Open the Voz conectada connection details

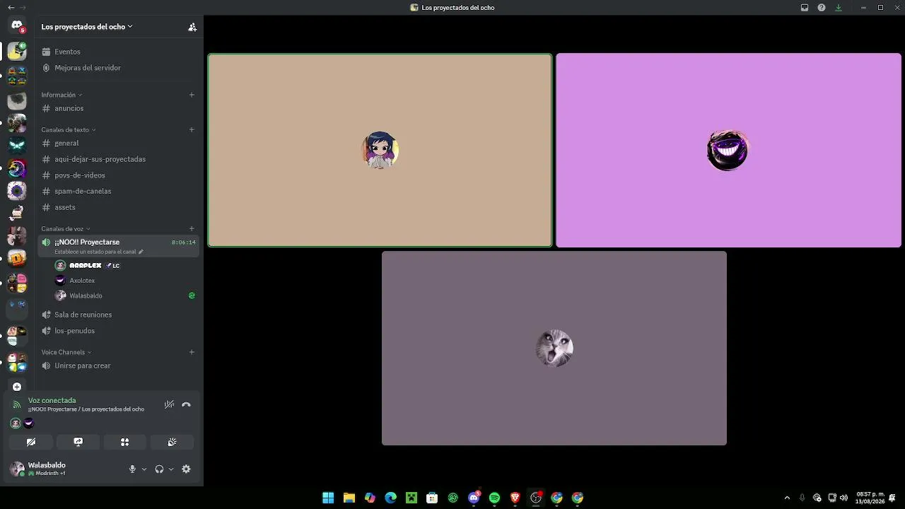coord(52,401)
